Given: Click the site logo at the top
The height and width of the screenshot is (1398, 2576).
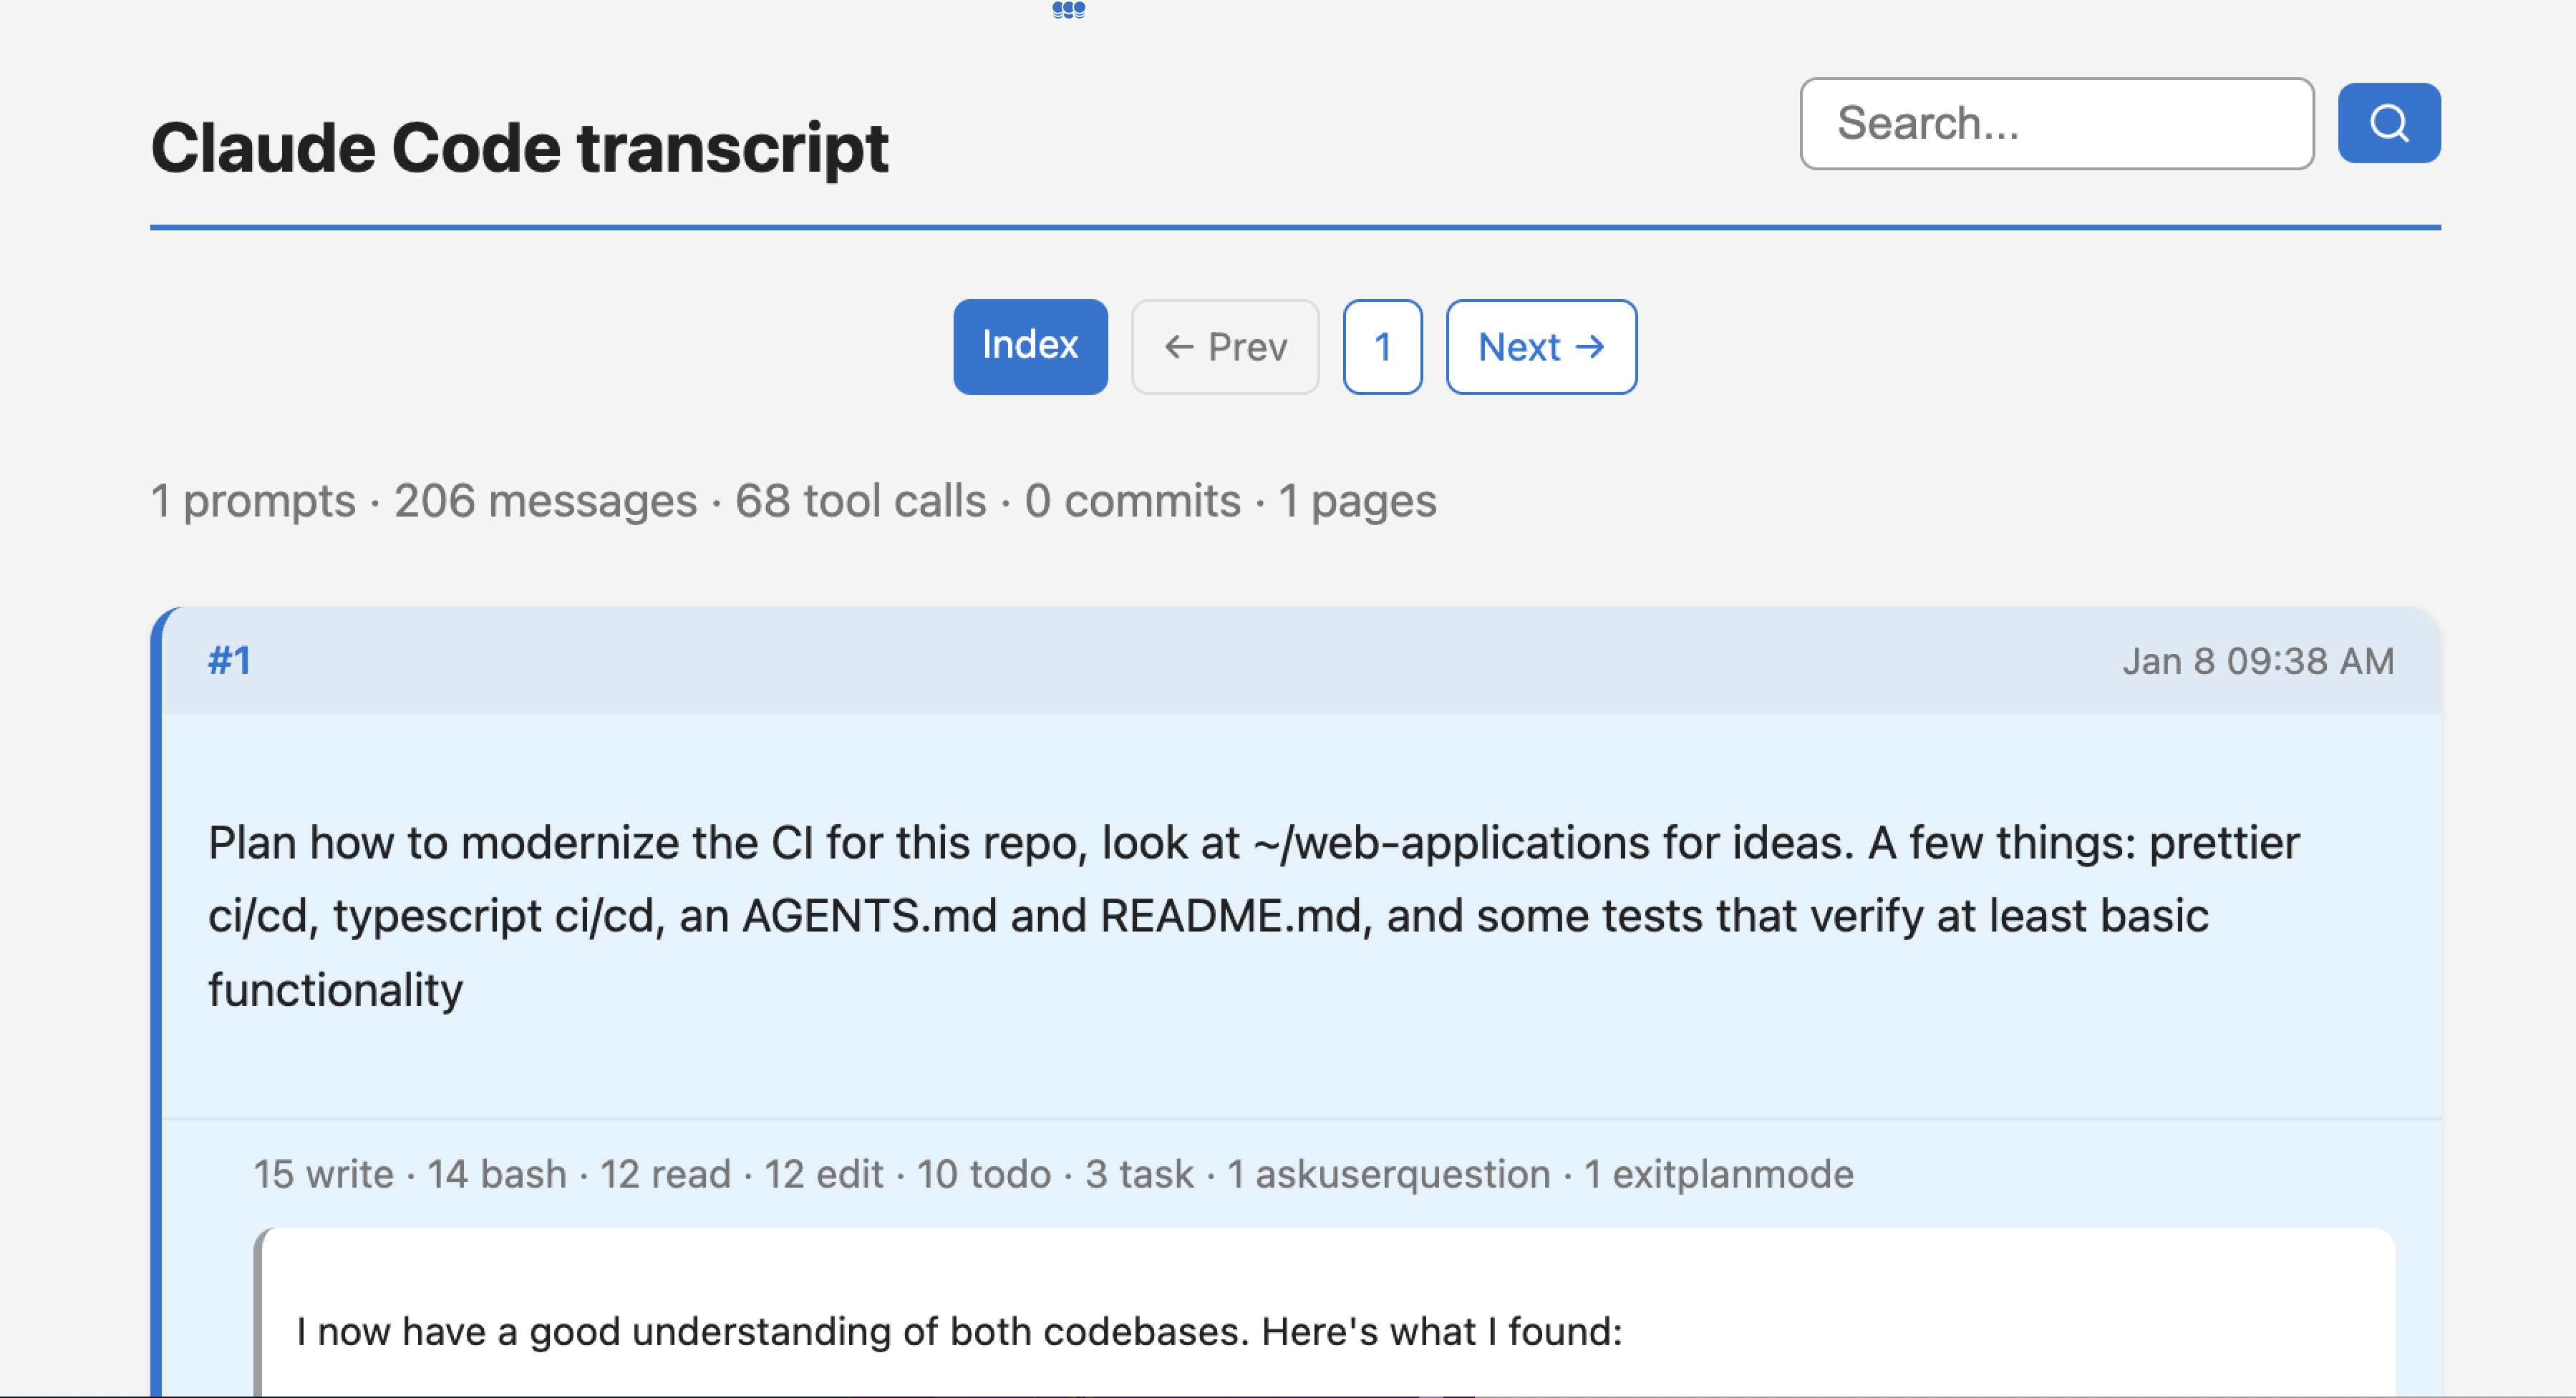Looking at the screenshot, I should (1069, 12).
